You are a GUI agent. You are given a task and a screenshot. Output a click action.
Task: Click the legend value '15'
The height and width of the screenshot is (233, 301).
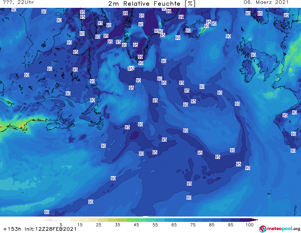coord(80,225)
